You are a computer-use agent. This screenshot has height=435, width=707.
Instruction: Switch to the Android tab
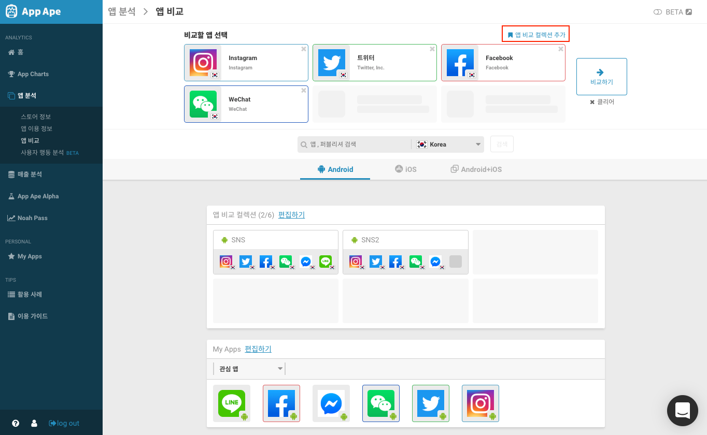click(335, 169)
